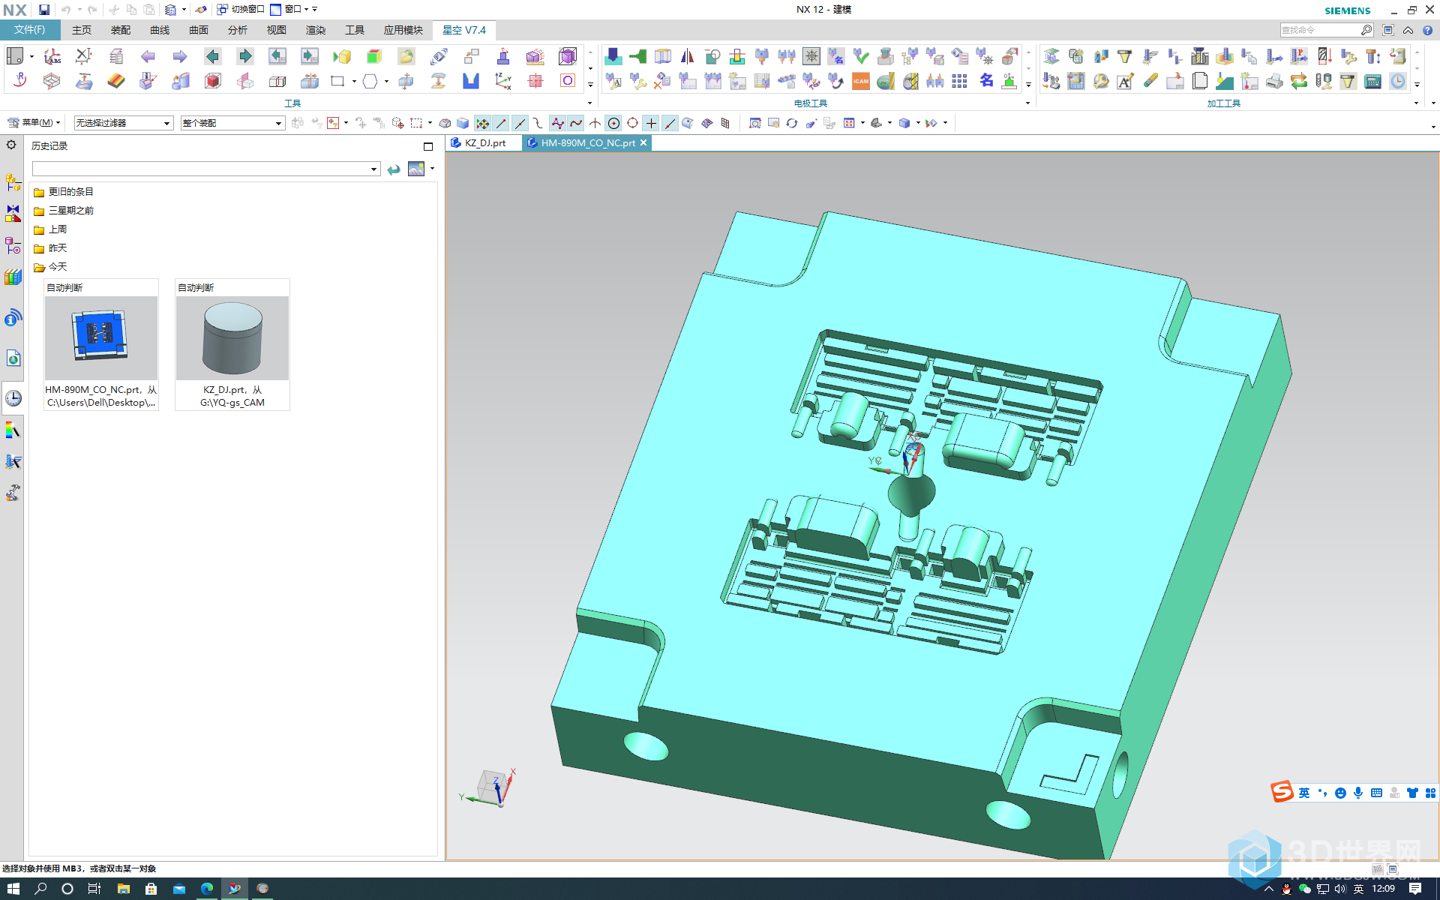Click the calculator icon in 加工工具
Screen dimensions: 1440x900
tap(1372, 81)
